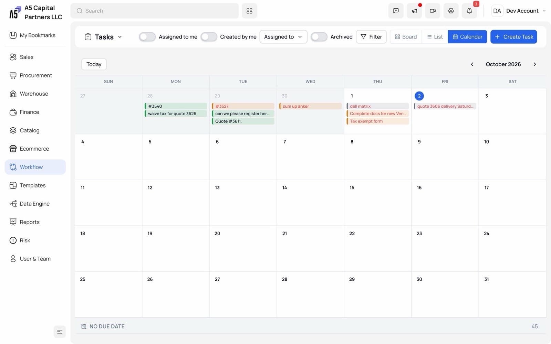Screen dimensions: 551x344
Task: Click the DA avatar initials
Action: click(497, 11)
